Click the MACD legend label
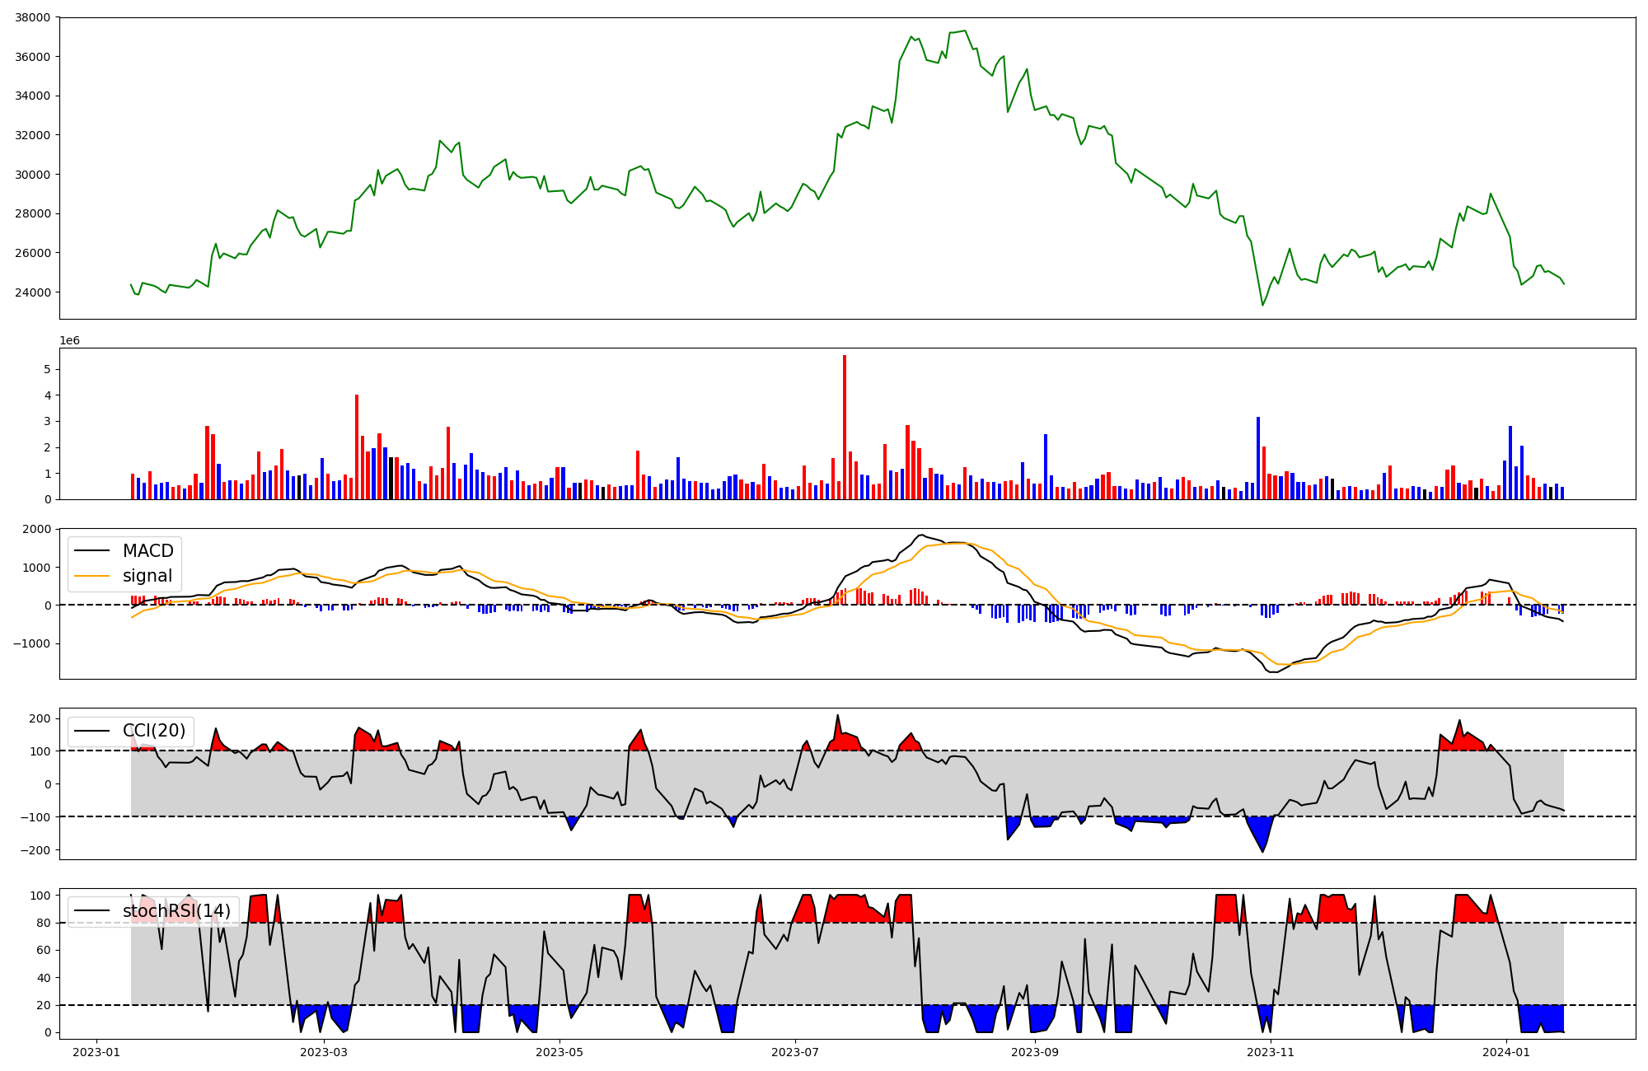This screenshot has width=1648, height=1071. (147, 551)
